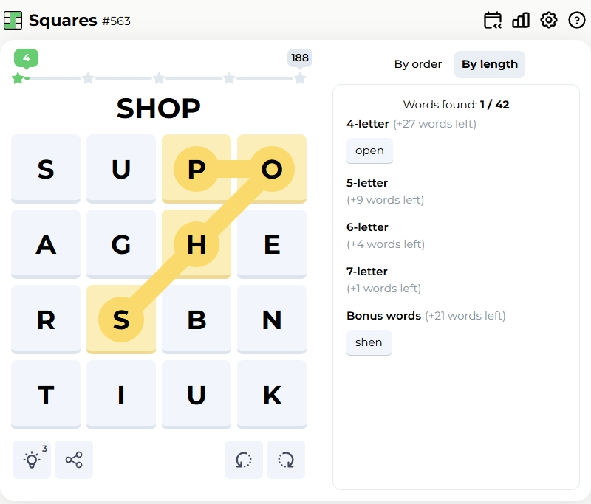This screenshot has height=504, width=591.
Task: Click the top-left S letter tile
Action: 46,169
